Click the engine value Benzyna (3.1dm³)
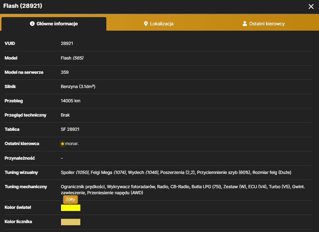Image resolution: width=319 pixels, height=232 pixels. 78,87
